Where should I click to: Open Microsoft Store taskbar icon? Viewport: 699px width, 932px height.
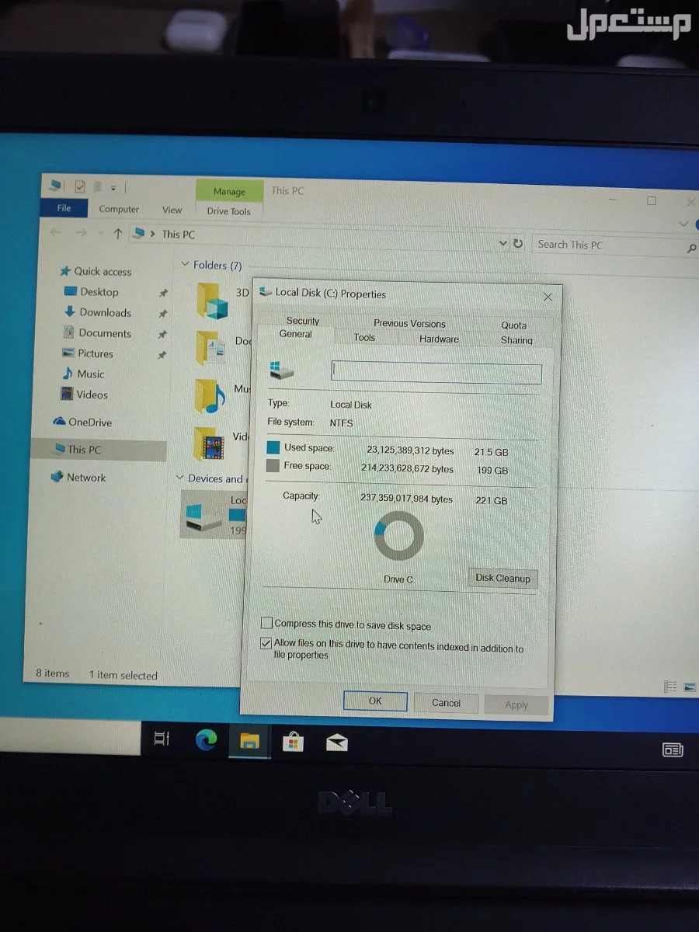pos(292,742)
